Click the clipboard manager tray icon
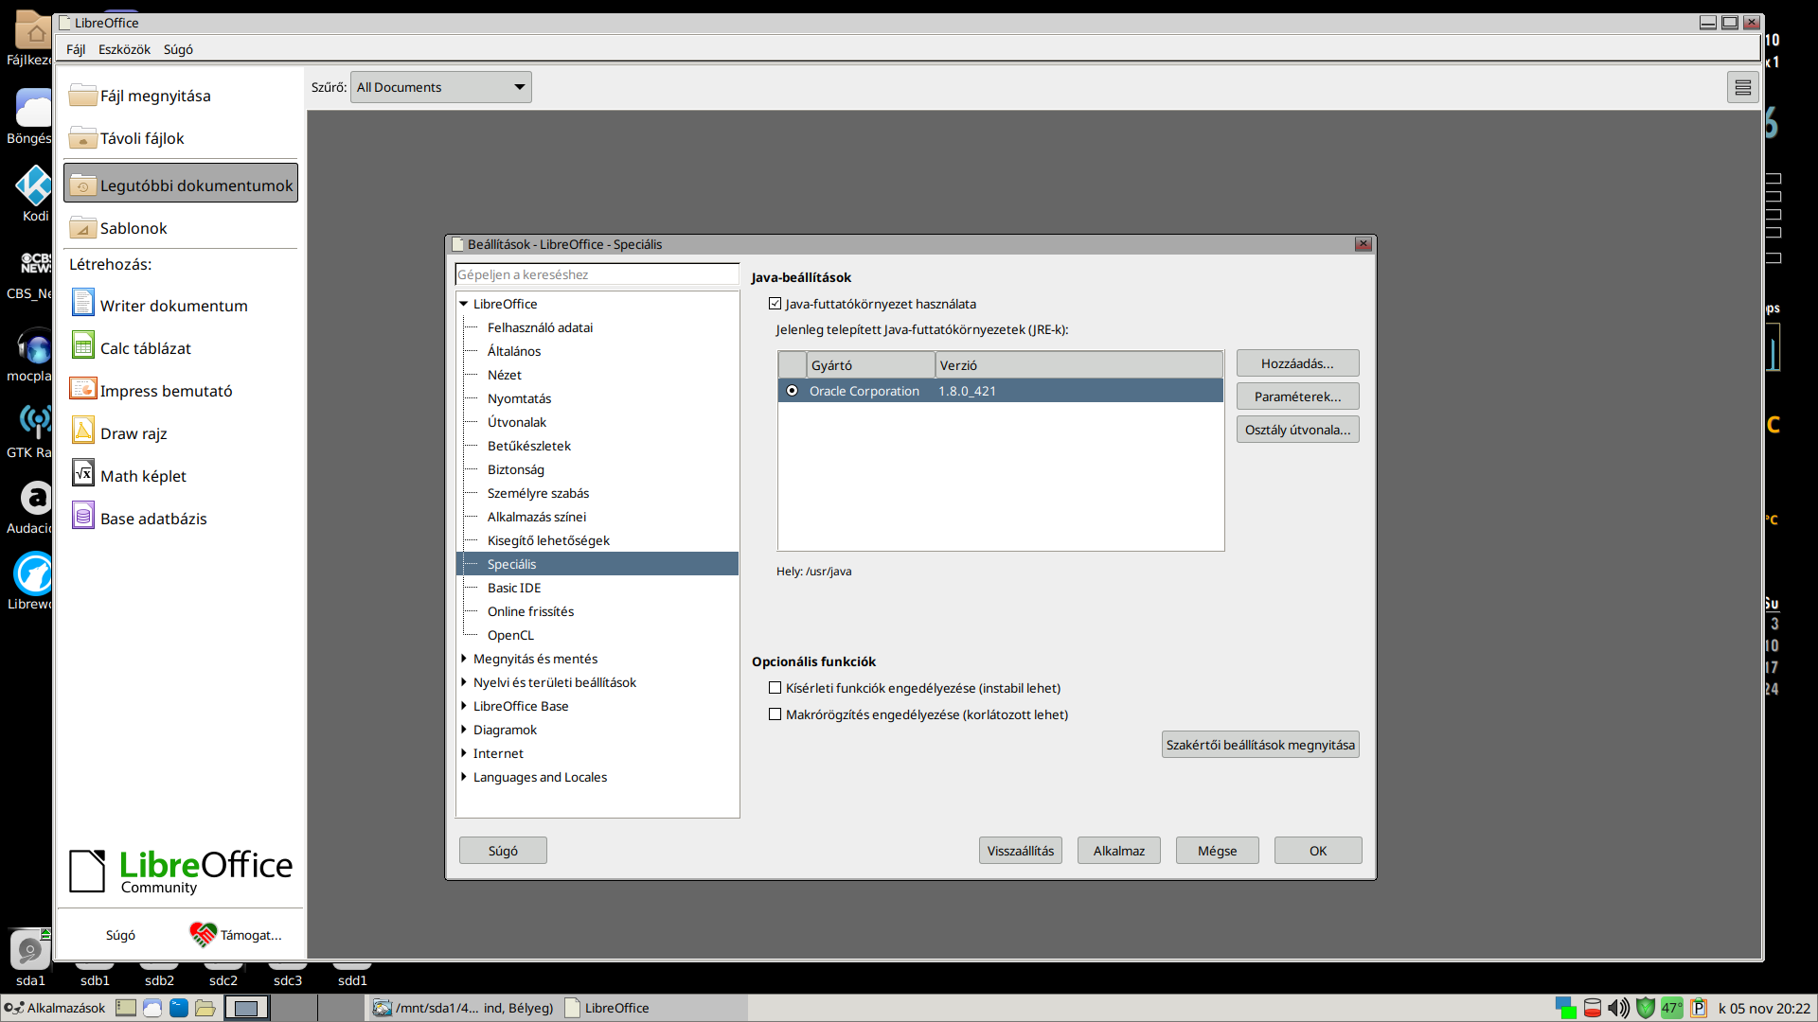Viewport: 1818px width, 1022px height. [x=1699, y=1008]
